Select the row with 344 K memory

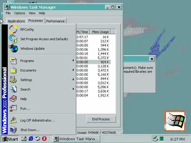pyautogui.click(x=93, y=45)
